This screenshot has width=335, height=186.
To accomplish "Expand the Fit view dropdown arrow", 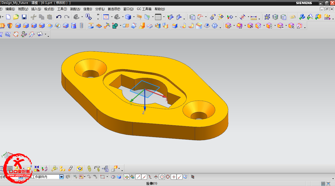I will [112, 17].
